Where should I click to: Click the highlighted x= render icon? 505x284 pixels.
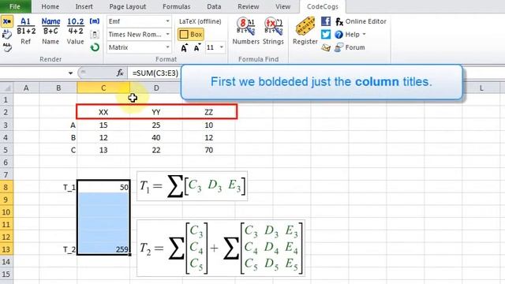point(7,21)
